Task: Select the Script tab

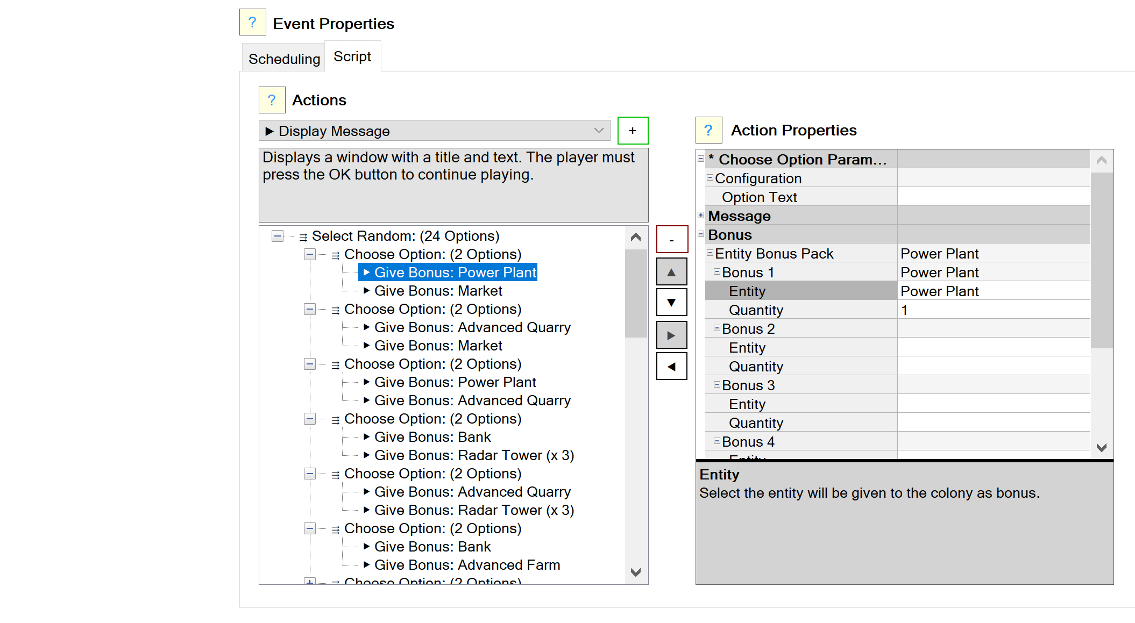Action: (352, 56)
